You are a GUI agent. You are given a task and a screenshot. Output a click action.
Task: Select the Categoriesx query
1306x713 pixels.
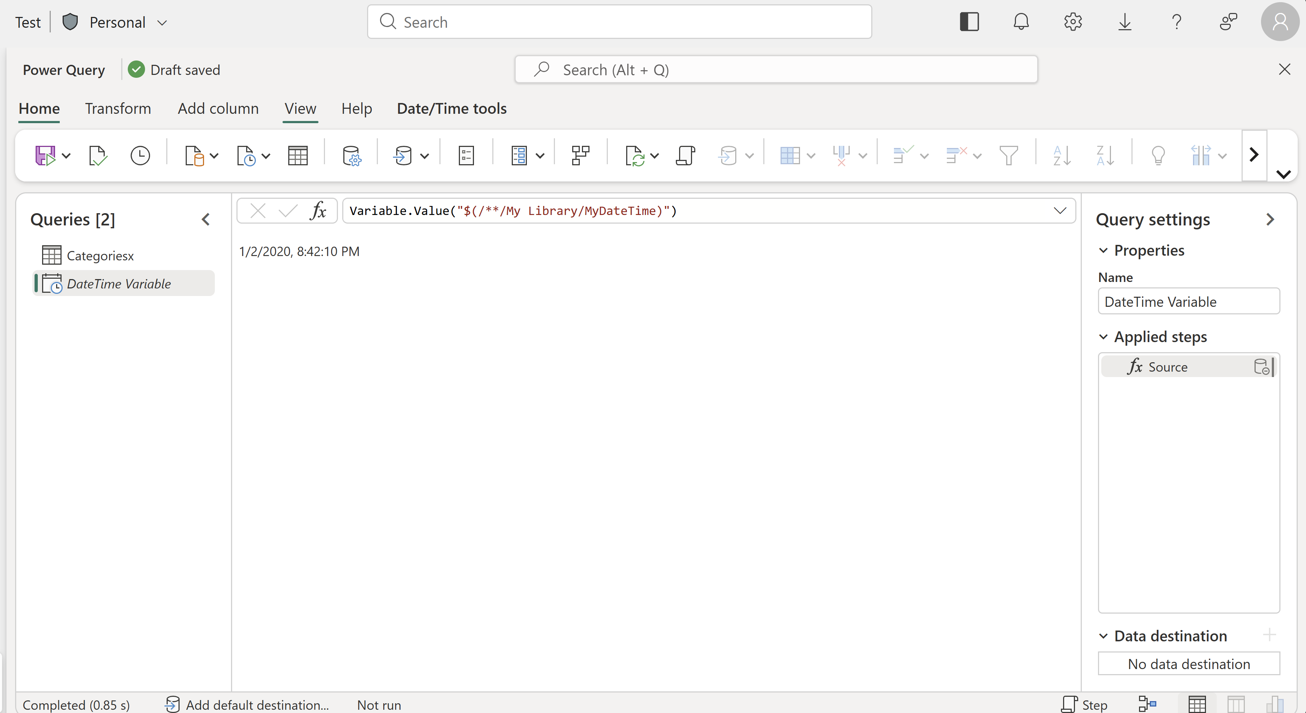point(101,255)
